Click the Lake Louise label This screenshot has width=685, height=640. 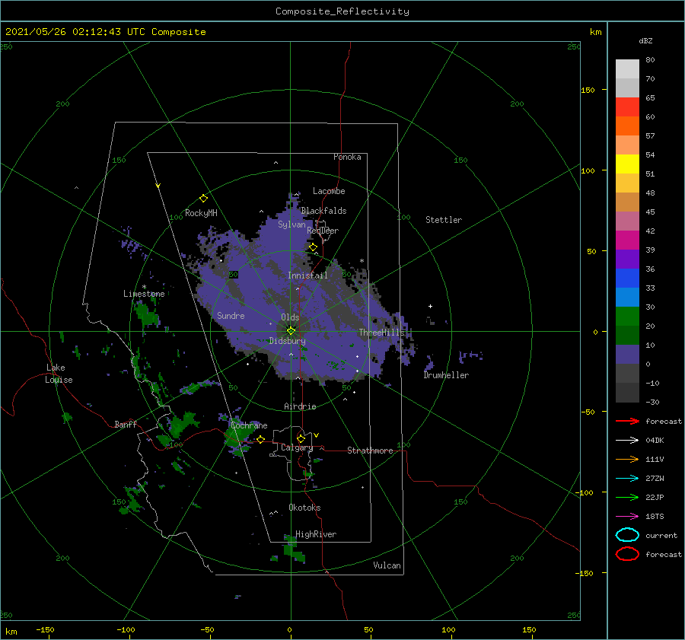coord(59,374)
